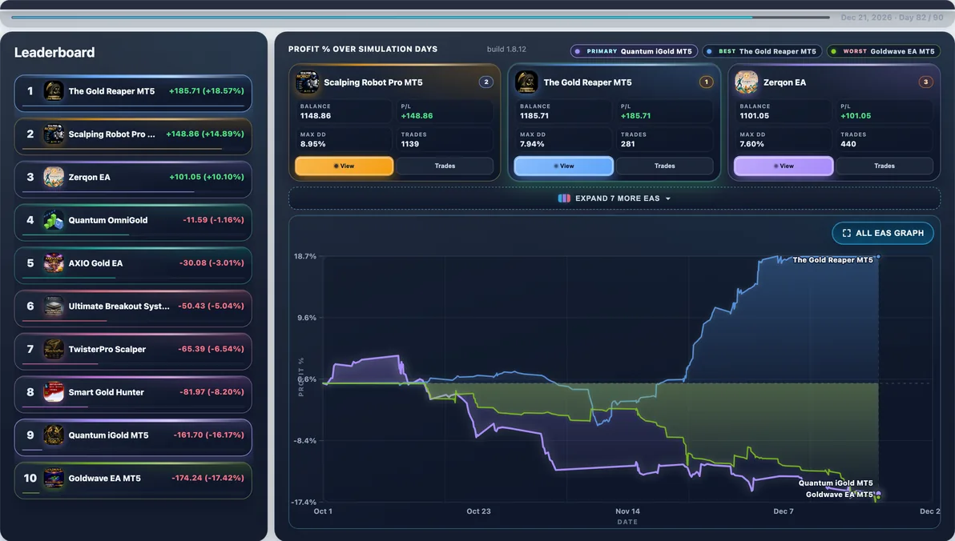This screenshot has height=541, width=955.
Task: Toggle View on Scalping Robot Pro MT5 card
Action: (x=345, y=166)
